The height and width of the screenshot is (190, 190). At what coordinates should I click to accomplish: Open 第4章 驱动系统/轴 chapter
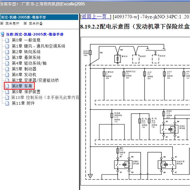[x=29, y=63]
